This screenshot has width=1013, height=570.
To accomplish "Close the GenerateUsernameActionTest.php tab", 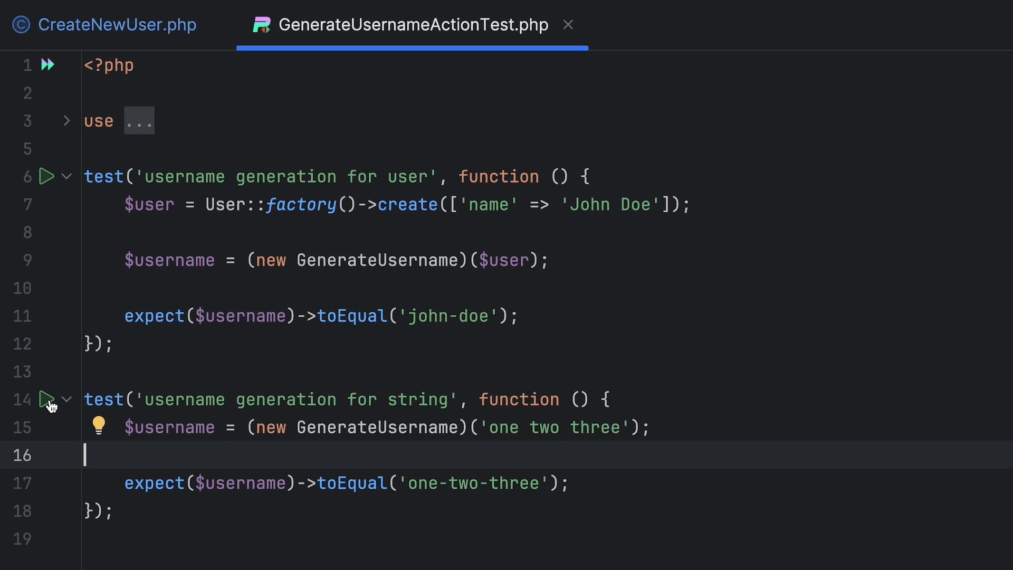I will tap(568, 25).
